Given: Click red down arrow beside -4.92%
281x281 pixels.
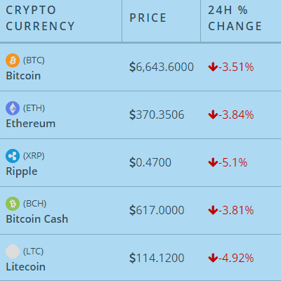Looking at the screenshot, I should coord(213,258).
